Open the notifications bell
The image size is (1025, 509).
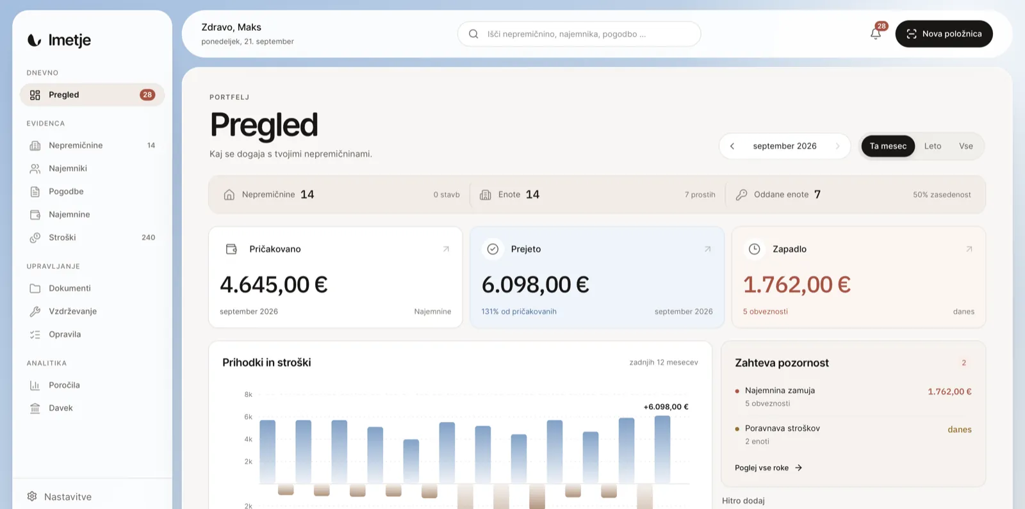click(876, 33)
